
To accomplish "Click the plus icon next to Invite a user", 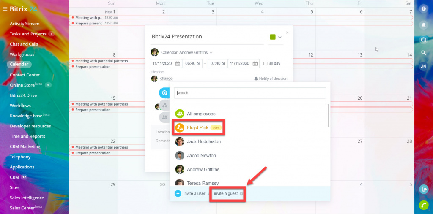I will coord(178,194).
